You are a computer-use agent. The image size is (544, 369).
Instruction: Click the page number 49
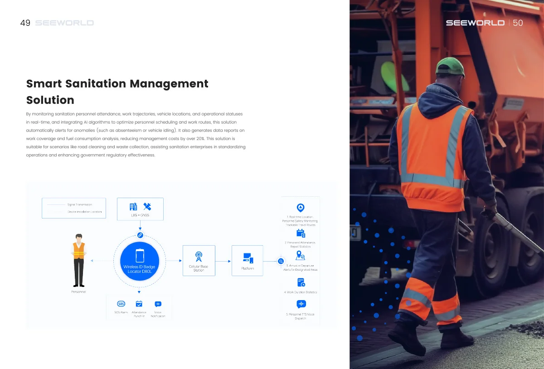point(25,23)
